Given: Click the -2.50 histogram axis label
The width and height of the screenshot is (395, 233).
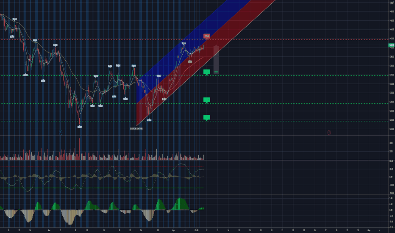Looking at the screenshot, I should click(x=391, y=216).
